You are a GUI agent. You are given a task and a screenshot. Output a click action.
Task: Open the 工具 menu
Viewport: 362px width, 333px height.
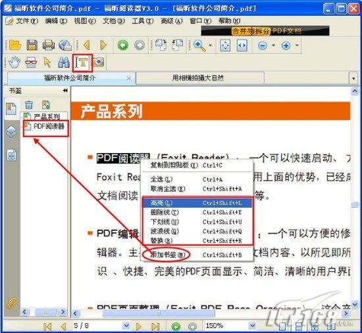142,21
